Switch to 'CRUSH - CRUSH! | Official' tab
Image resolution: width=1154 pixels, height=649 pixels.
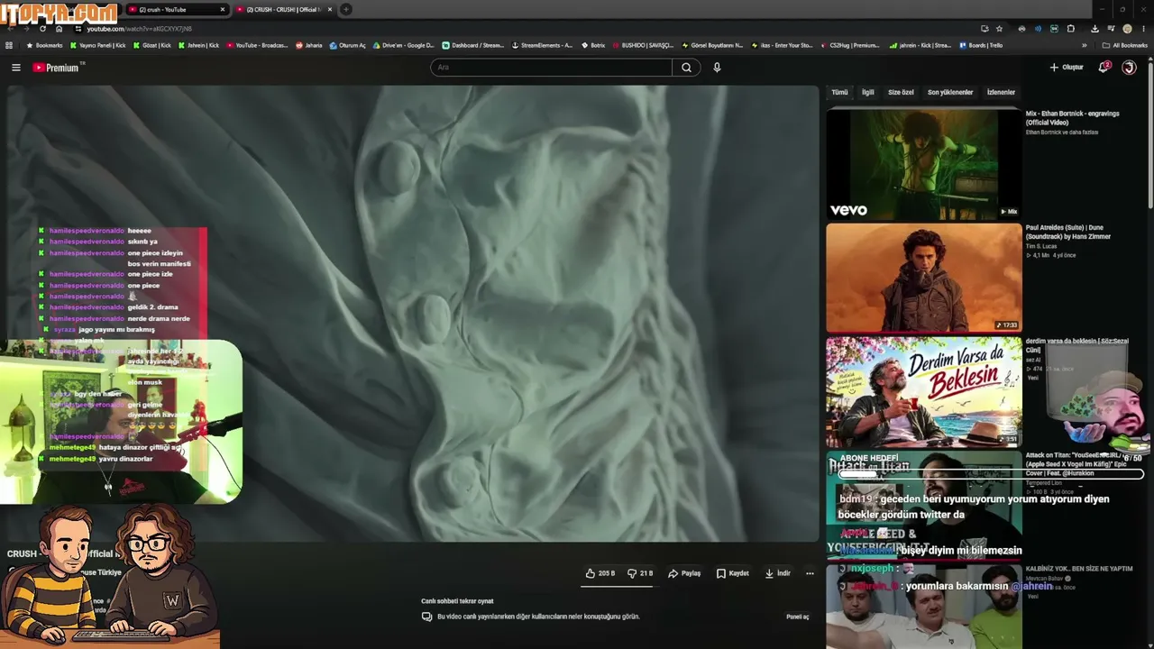(284, 10)
